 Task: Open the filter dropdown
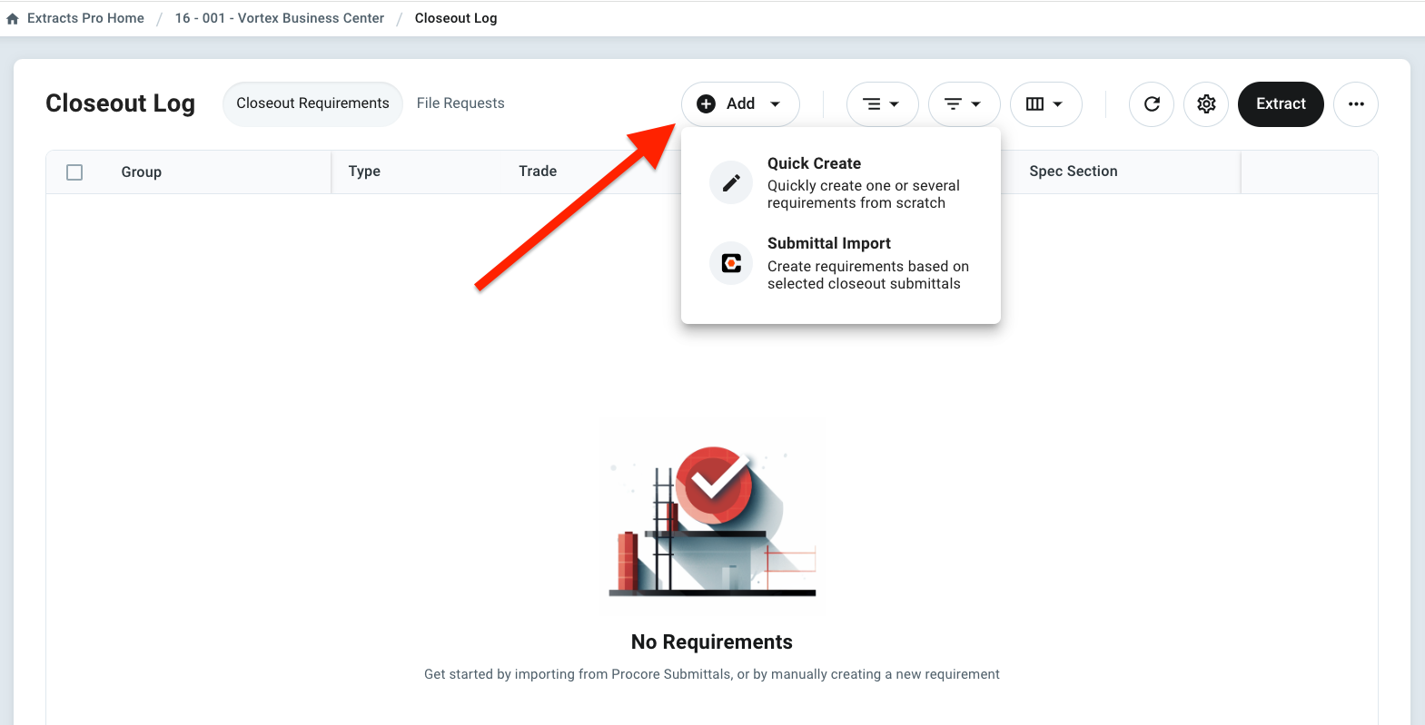coord(964,104)
